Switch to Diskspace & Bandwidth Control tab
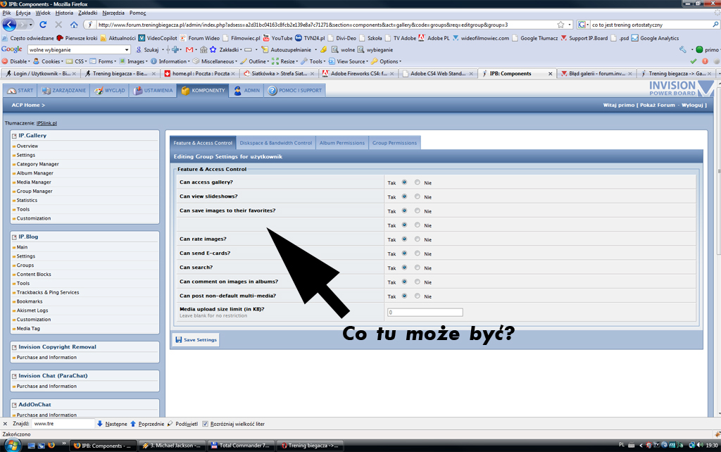 pyautogui.click(x=275, y=142)
